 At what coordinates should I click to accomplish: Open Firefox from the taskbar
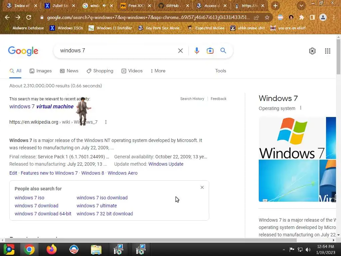point(52,249)
